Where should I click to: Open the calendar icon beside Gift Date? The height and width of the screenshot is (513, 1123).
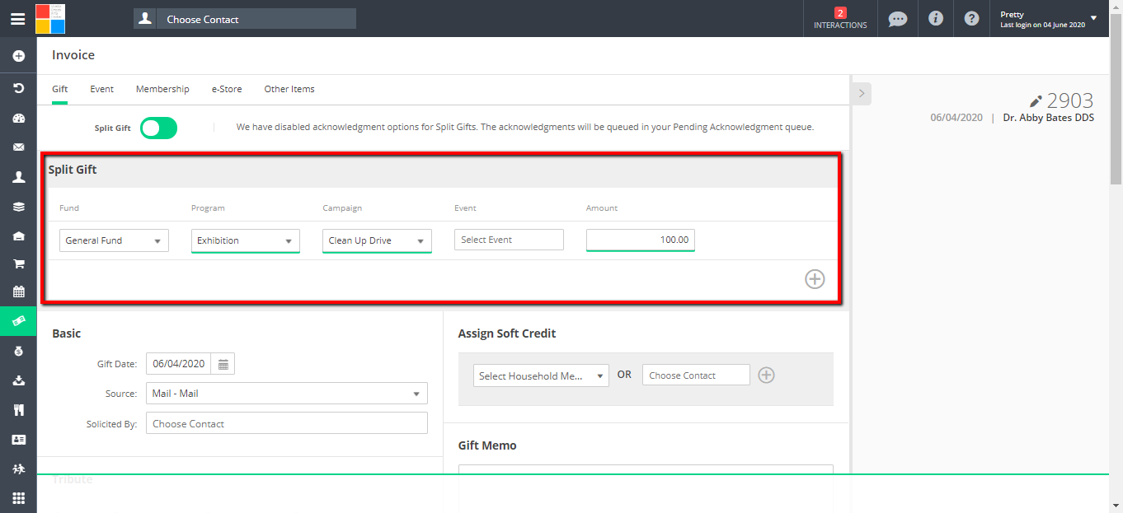coord(223,364)
